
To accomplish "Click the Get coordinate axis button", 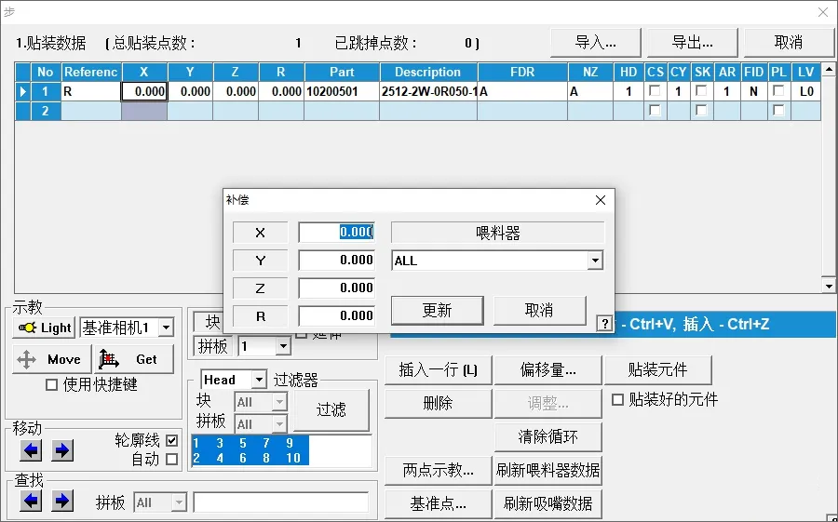I will point(134,359).
